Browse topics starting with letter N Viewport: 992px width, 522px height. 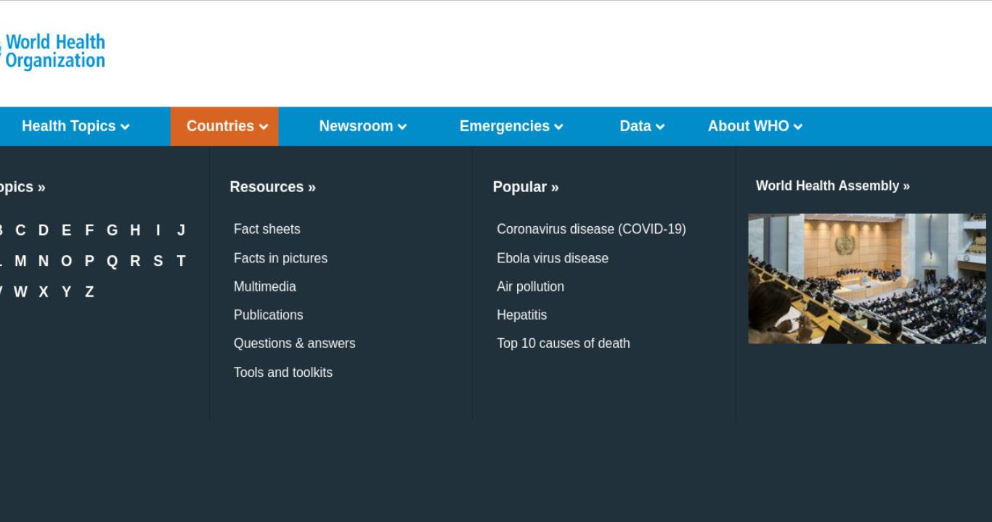point(44,261)
